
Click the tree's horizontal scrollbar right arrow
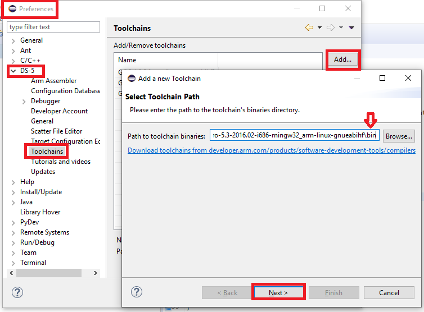point(96,273)
